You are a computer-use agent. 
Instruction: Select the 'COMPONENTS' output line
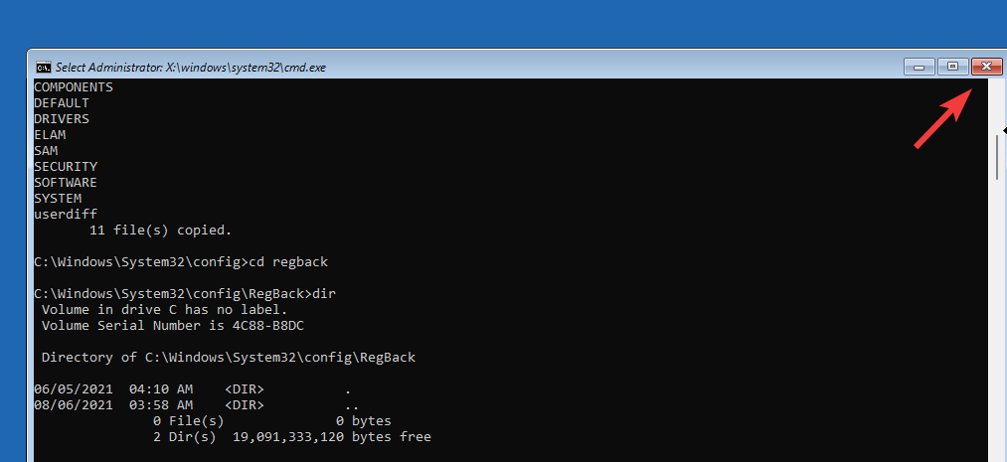pos(74,87)
